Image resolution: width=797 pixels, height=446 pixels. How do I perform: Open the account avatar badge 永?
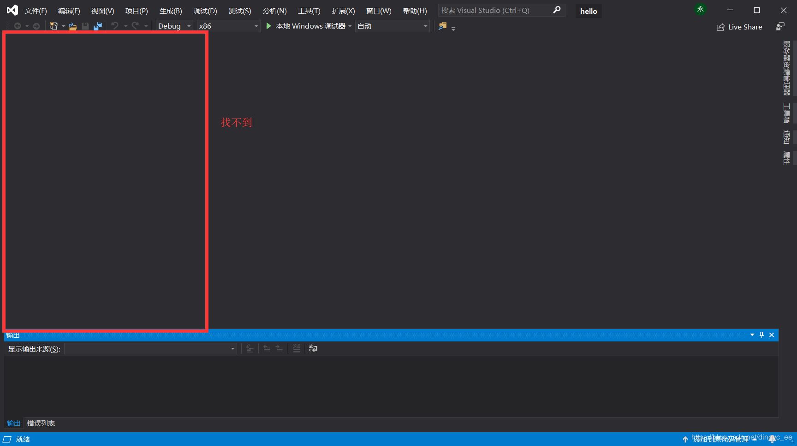[700, 10]
